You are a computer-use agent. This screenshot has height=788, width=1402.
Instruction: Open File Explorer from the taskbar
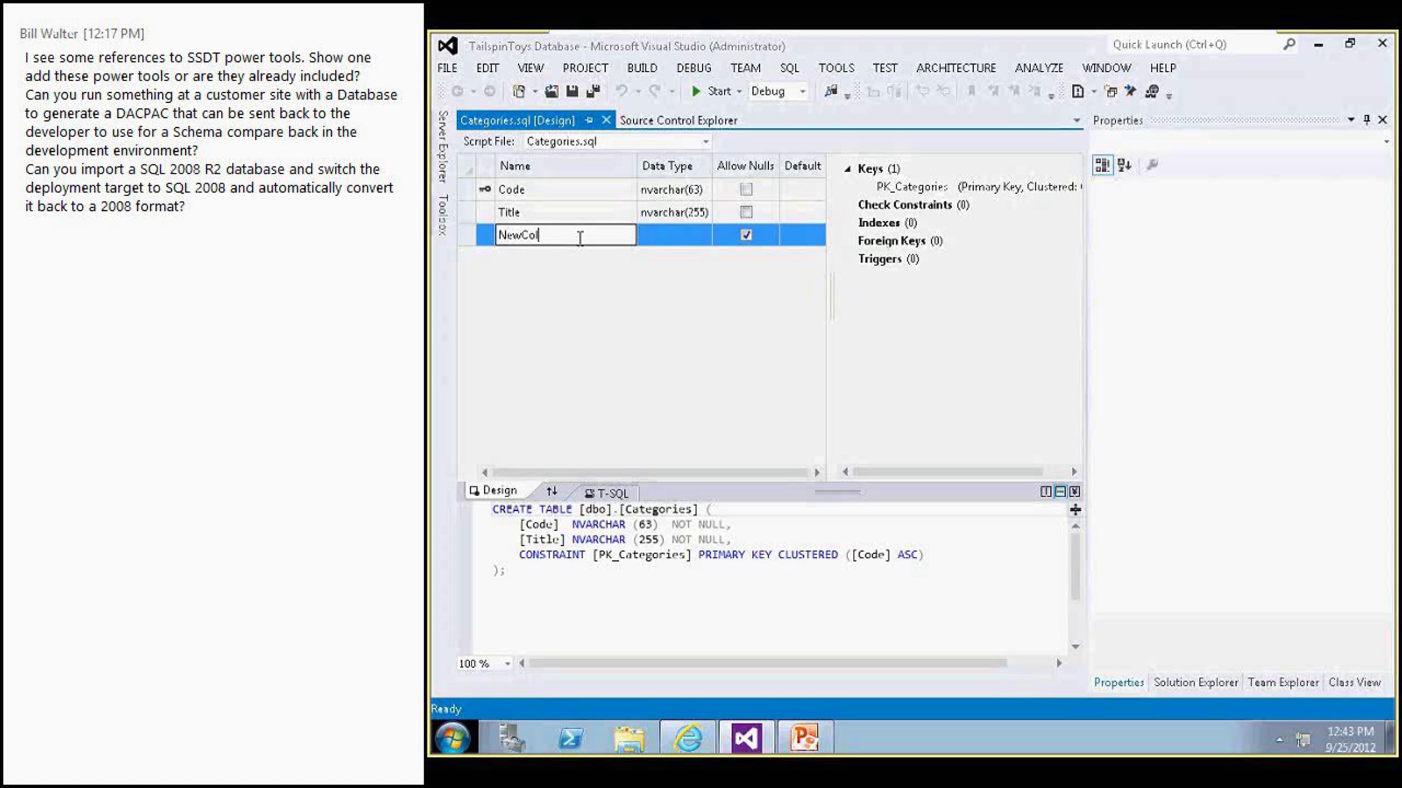coord(629,738)
